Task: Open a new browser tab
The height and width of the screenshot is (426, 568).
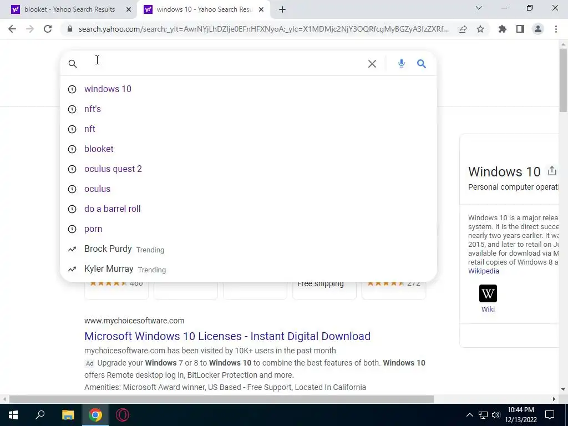Action: pos(282,10)
